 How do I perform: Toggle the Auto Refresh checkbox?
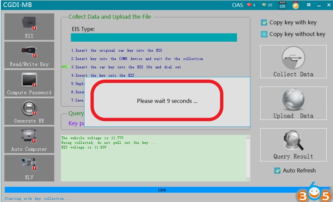pyautogui.click(x=277, y=171)
